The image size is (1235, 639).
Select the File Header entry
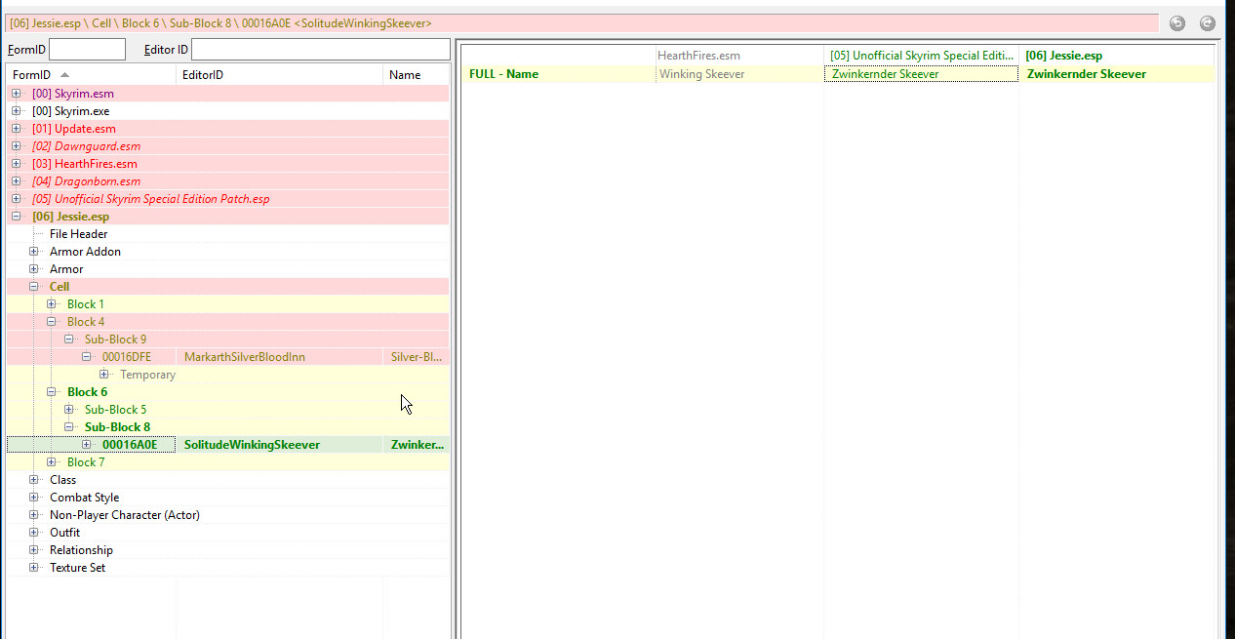[x=78, y=234]
